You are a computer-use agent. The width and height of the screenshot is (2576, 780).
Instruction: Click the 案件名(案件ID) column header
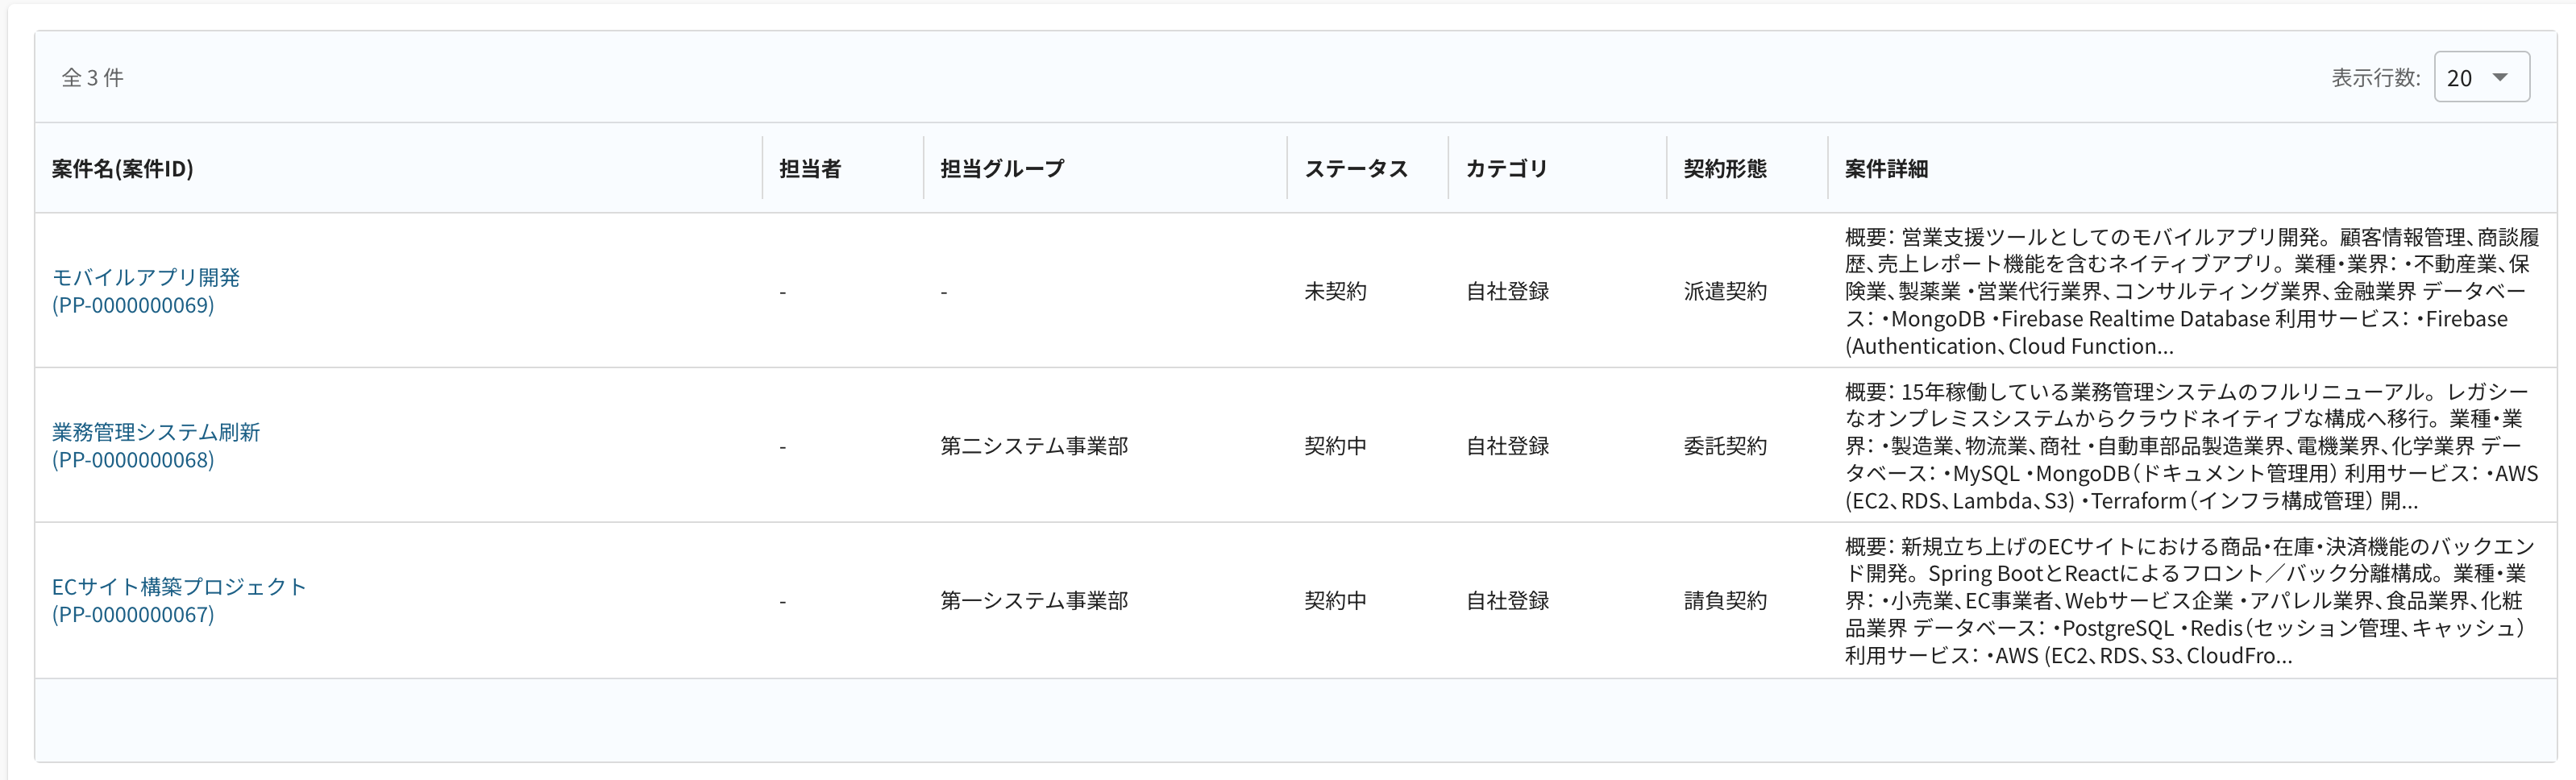(x=122, y=168)
